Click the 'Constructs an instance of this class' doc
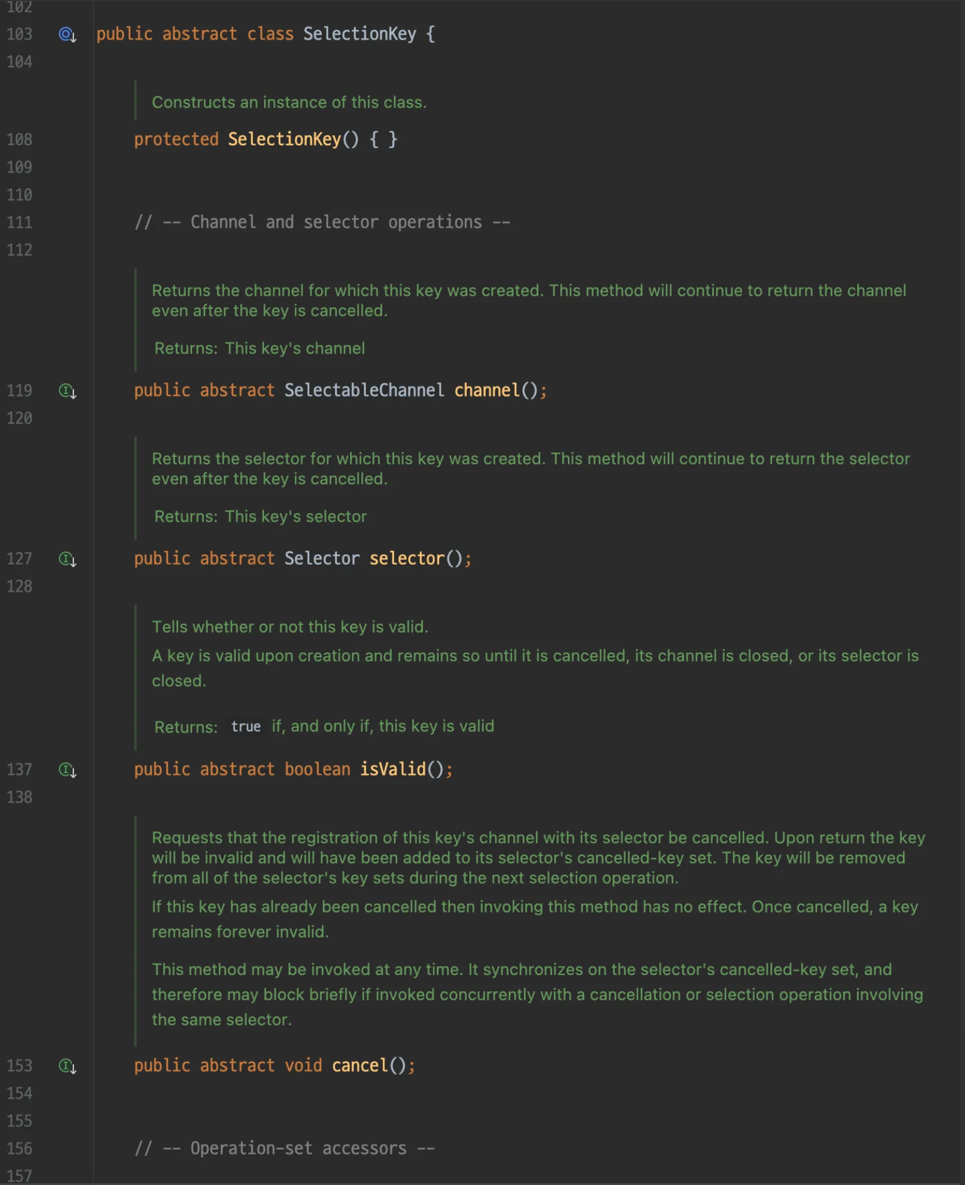 point(289,102)
